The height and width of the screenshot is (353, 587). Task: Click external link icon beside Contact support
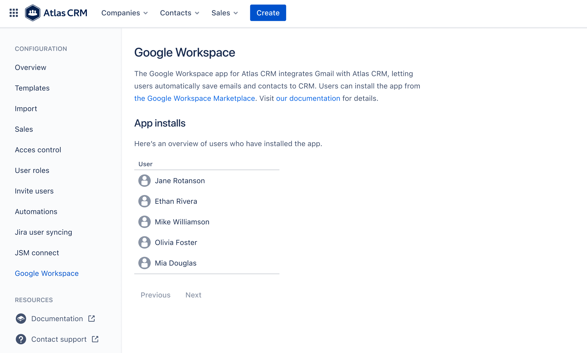(95, 339)
